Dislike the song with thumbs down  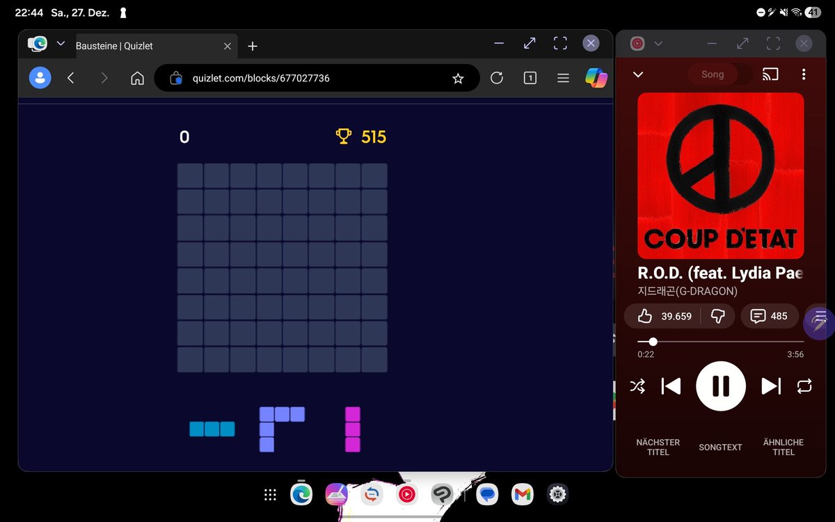(718, 316)
